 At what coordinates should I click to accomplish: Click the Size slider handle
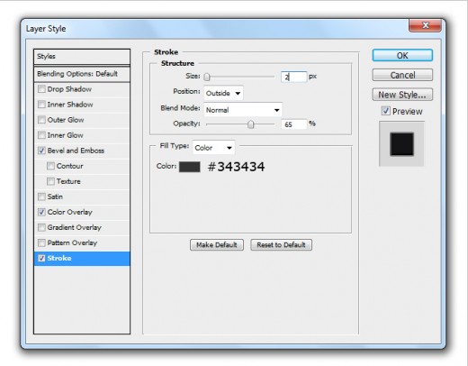pos(207,77)
